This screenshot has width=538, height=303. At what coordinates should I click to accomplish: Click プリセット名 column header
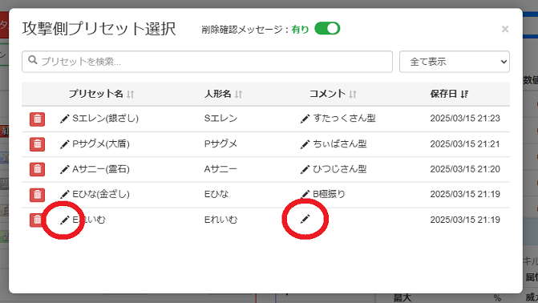(x=95, y=94)
